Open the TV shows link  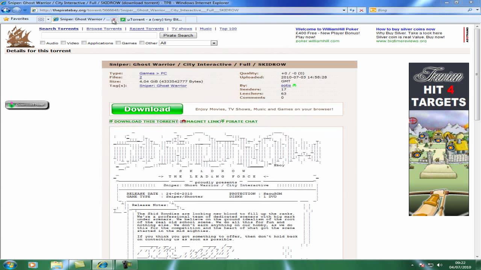[182, 29]
